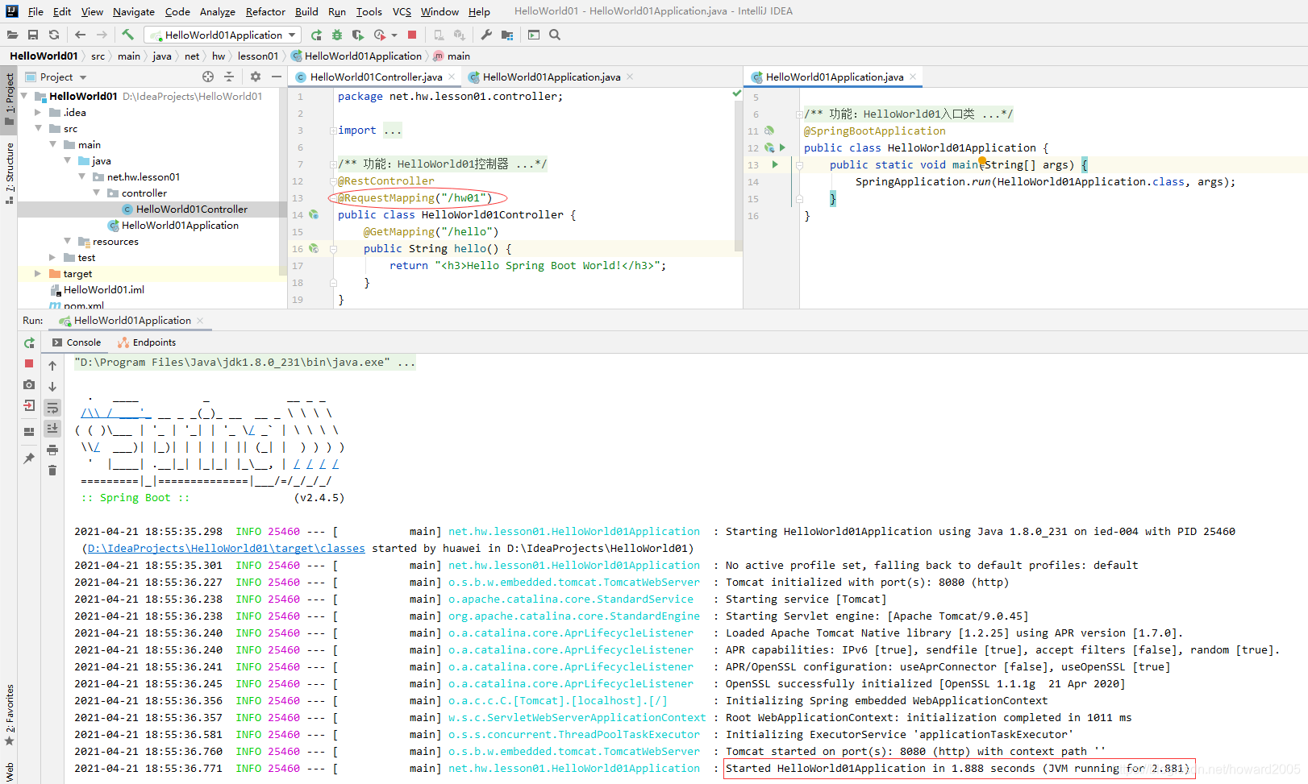
Task: Expand the test folder
Action: point(52,257)
